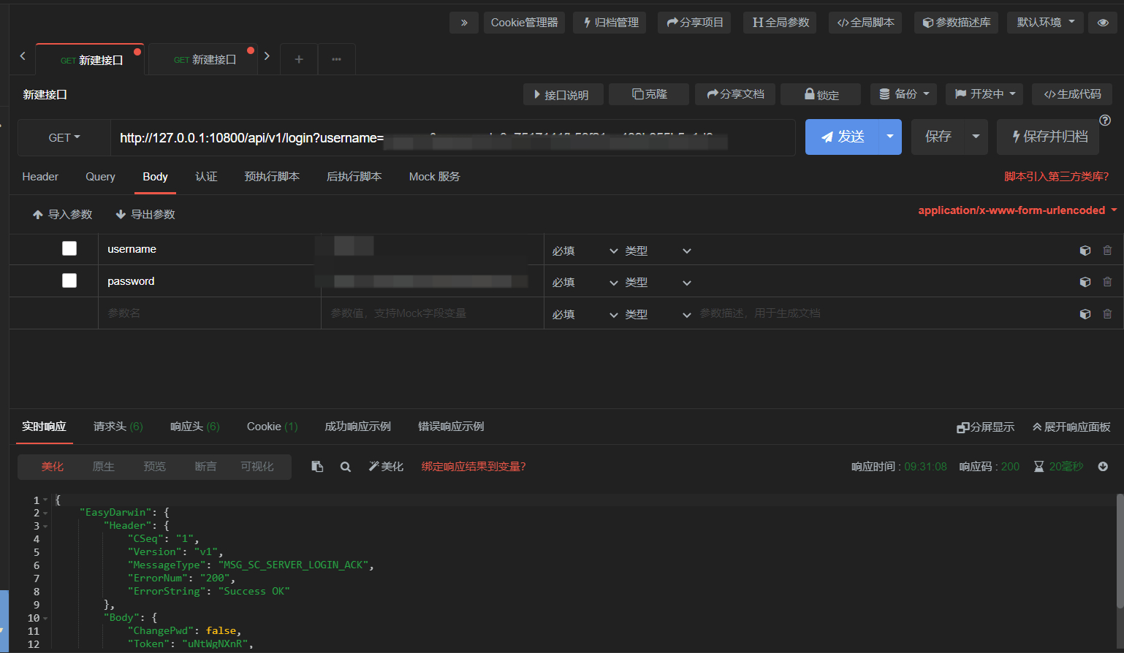Open the 后执行脚本 post-script tab
Screen dimensions: 1124x653
(354, 177)
